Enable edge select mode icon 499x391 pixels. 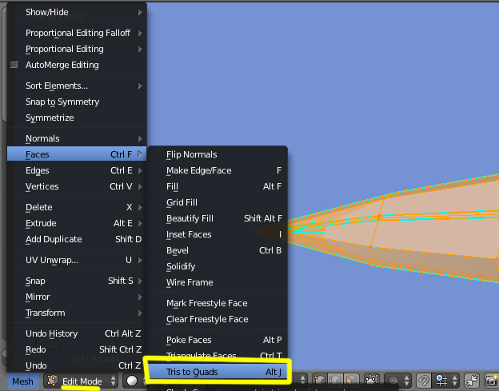pos(335,381)
